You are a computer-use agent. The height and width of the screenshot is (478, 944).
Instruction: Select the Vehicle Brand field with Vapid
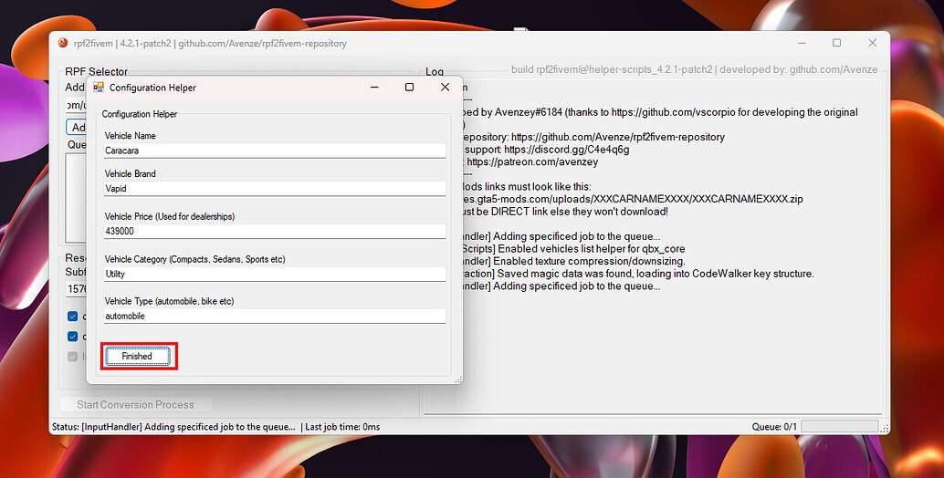274,189
